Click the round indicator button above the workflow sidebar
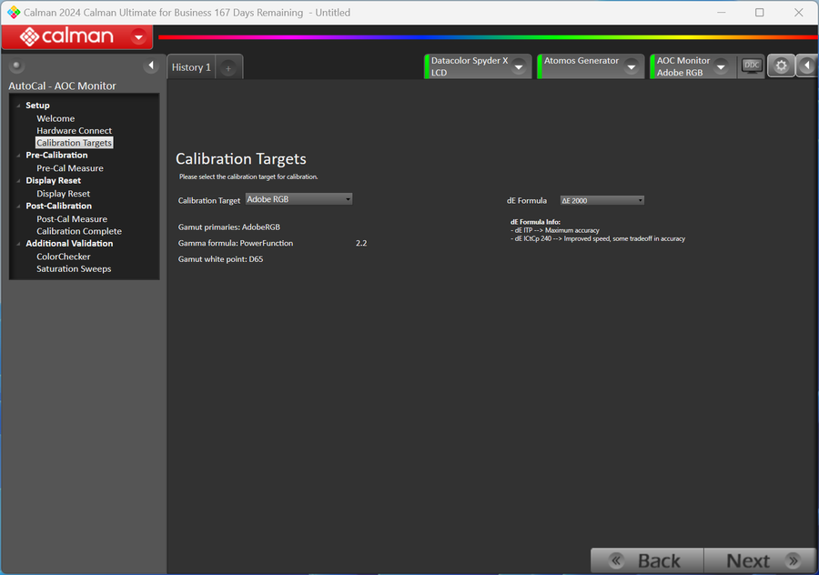This screenshot has width=819, height=575. (16, 66)
